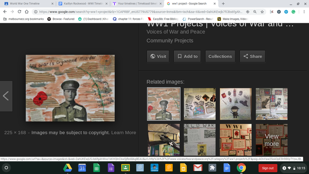Open Google Docs from the shelf

pyautogui.click(x=227, y=168)
